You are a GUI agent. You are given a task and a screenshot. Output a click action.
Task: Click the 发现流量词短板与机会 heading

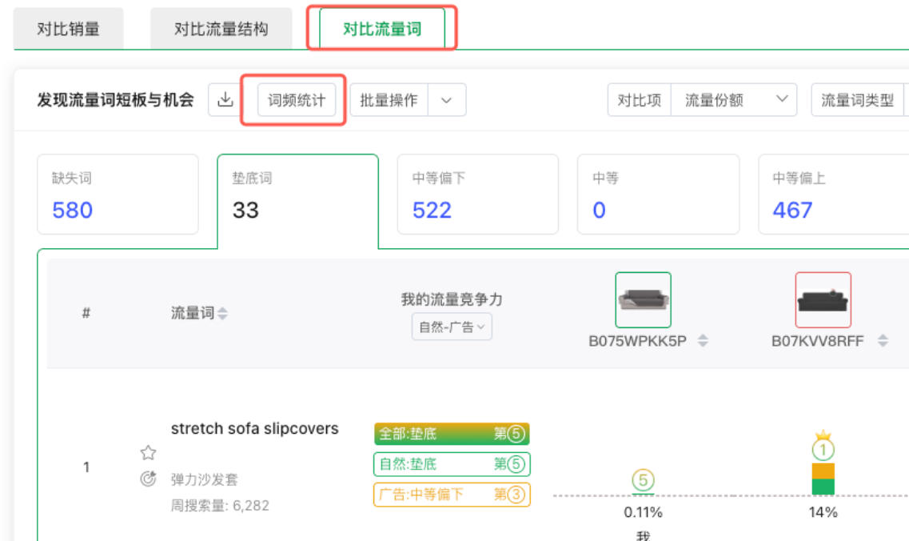tap(115, 100)
